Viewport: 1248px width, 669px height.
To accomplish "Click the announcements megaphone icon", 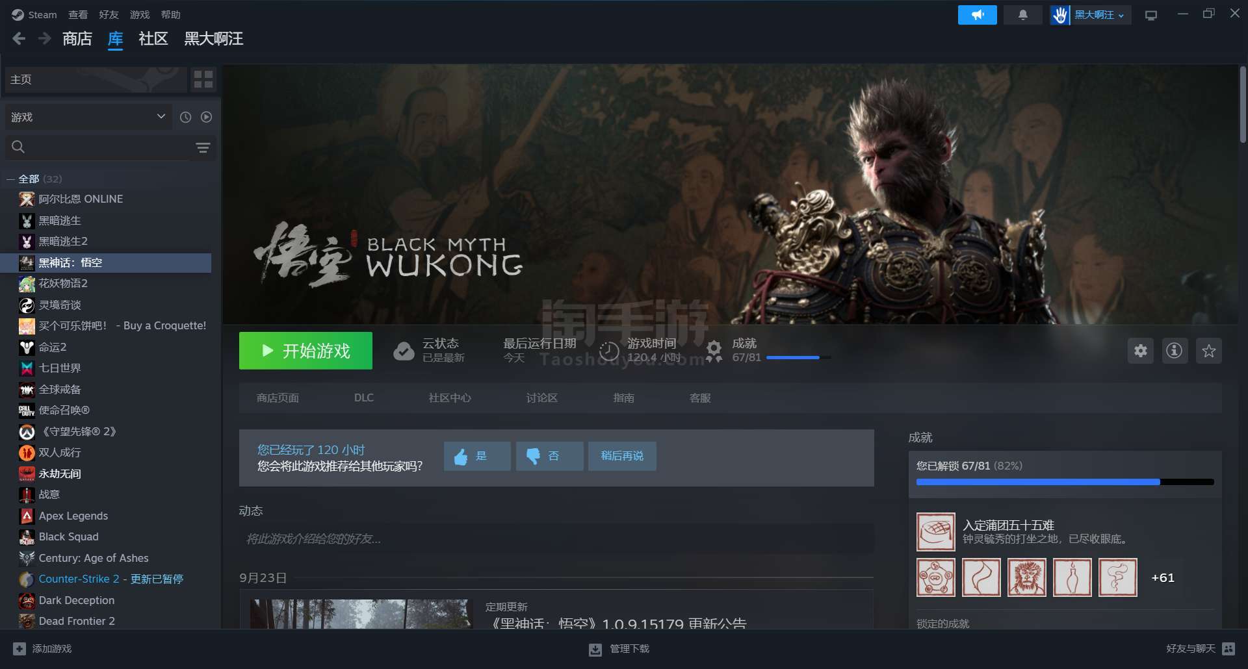I will [x=977, y=15].
